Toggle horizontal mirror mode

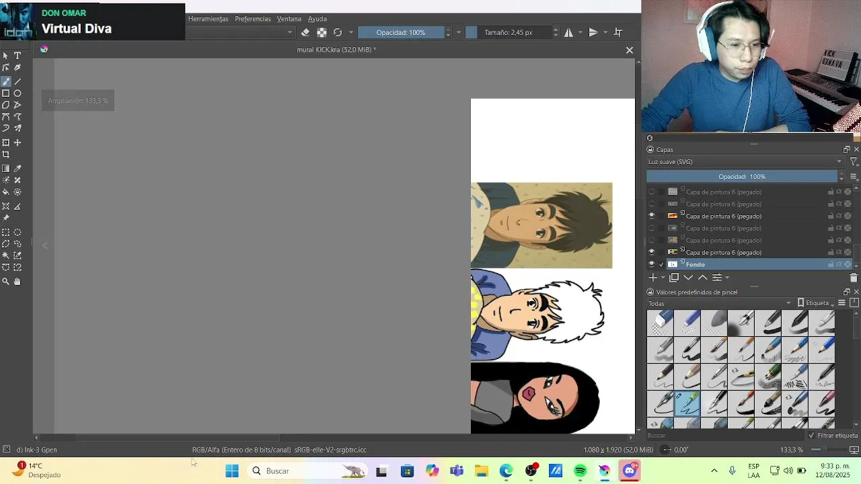[568, 32]
